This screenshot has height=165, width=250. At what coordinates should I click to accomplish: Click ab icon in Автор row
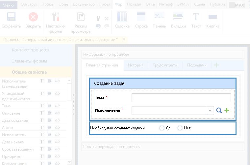57,127
